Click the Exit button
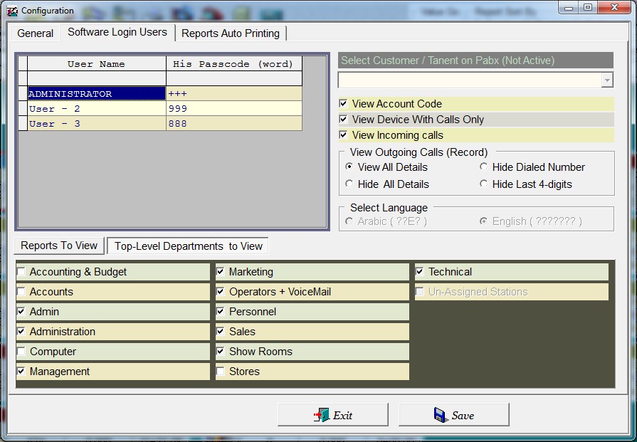The height and width of the screenshot is (442, 637). (332, 415)
